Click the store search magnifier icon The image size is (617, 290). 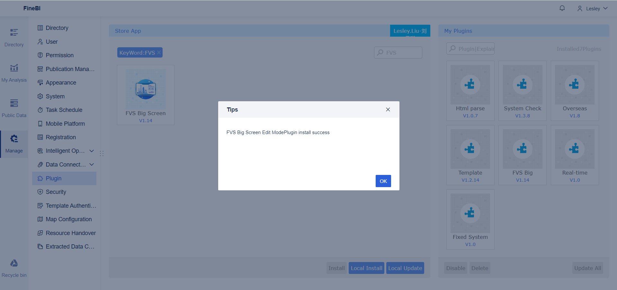pos(380,52)
